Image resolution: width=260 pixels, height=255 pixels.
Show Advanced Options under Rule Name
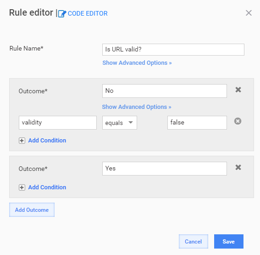[x=137, y=63]
